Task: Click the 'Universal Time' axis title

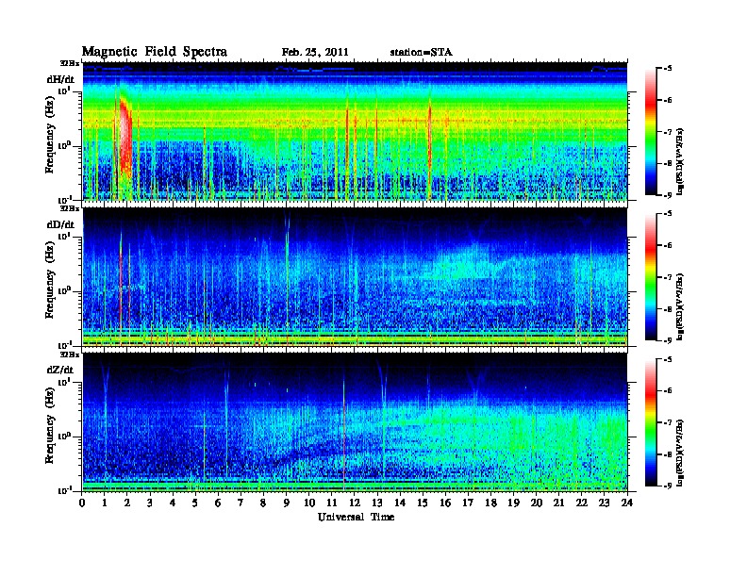Action: pyautogui.click(x=356, y=517)
